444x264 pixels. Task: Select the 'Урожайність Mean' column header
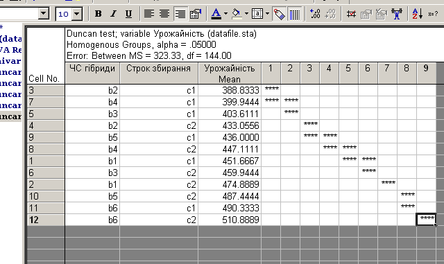click(230, 73)
